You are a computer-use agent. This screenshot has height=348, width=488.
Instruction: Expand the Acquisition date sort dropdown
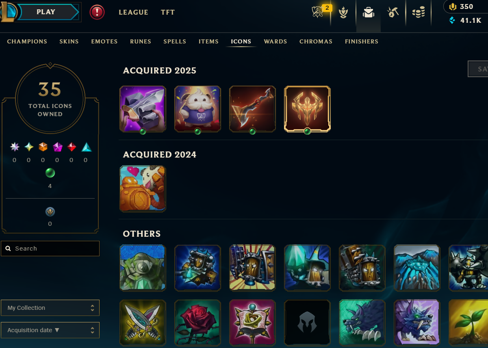[50, 330]
